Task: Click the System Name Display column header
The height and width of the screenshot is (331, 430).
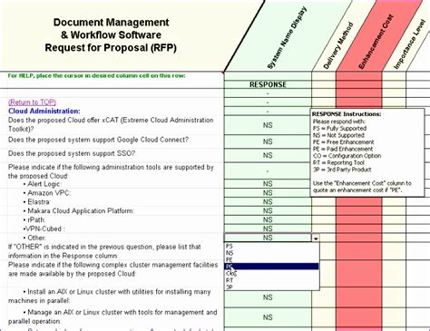Action: click(287, 38)
